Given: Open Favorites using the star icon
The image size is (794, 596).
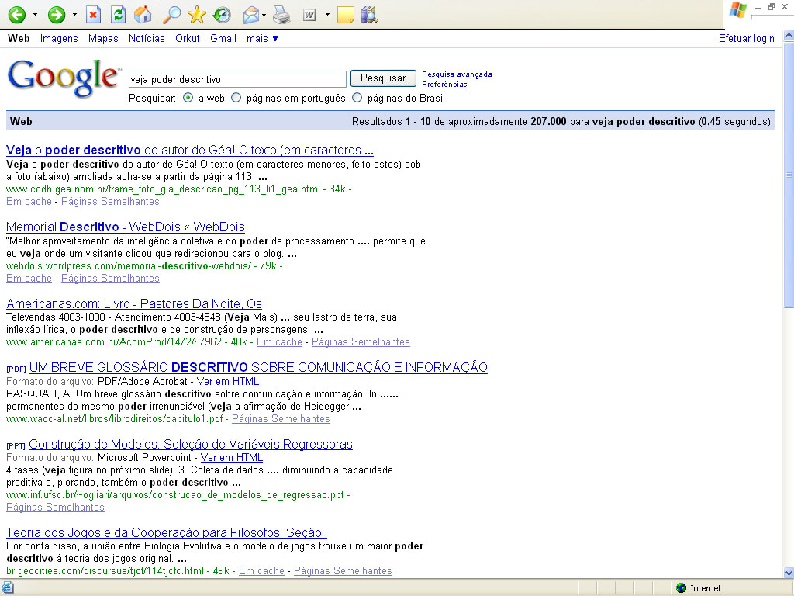Looking at the screenshot, I should pos(196,15).
